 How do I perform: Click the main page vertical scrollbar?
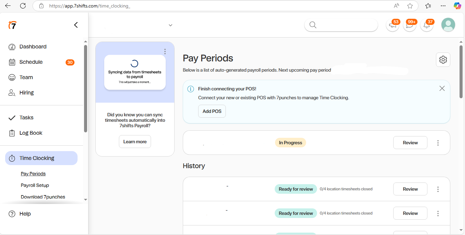pos(461,72)
